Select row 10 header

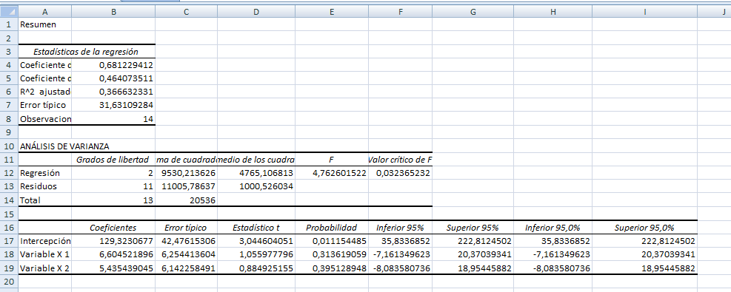(x=9, y=146)
